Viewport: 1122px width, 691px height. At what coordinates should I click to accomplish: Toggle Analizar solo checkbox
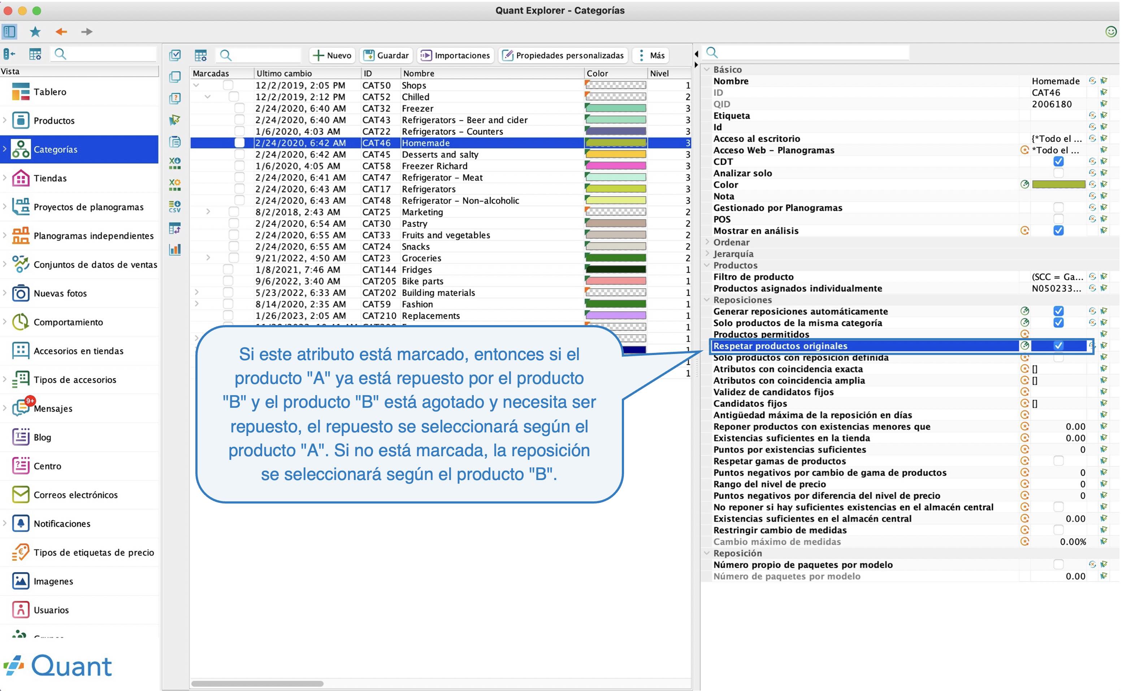(1058, 173)
